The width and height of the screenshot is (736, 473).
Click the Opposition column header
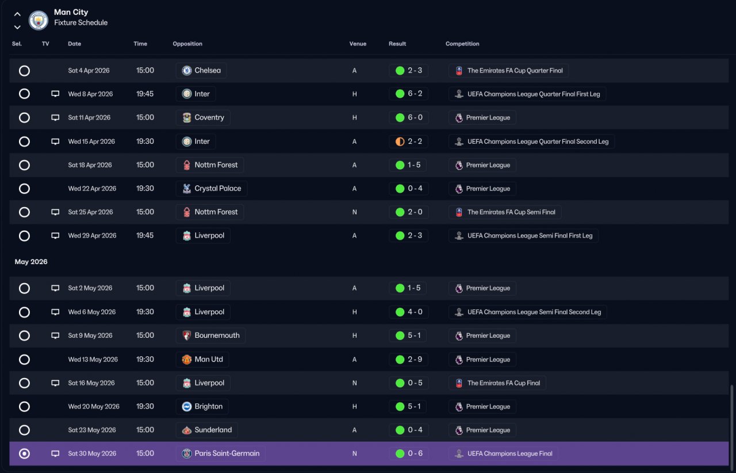[x=187, y=44]
